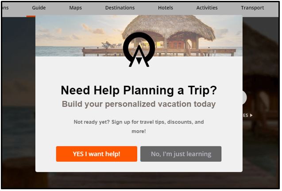This screenshot has width=282, height=191.
Task: Open the Transport navigation item
Action: pos(252,8)
